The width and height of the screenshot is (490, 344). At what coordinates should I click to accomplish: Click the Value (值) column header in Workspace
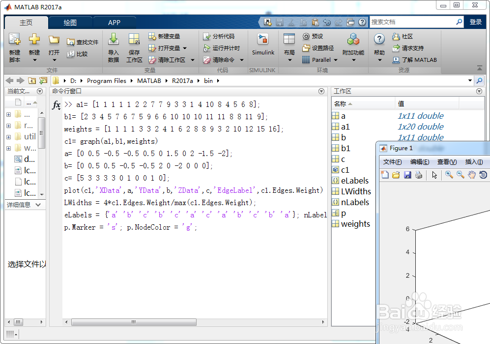pos(427,104)
